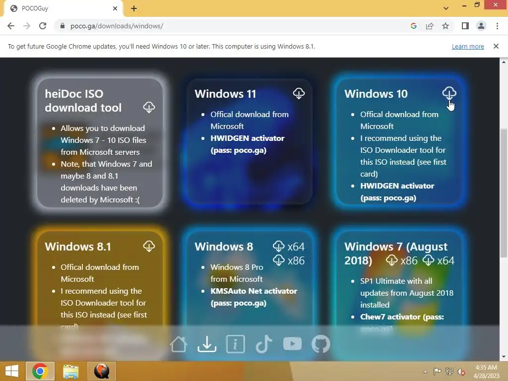The width and height of the screenshot is (508, 381).
Task: Reload the current page
Action: coord(43,26)
